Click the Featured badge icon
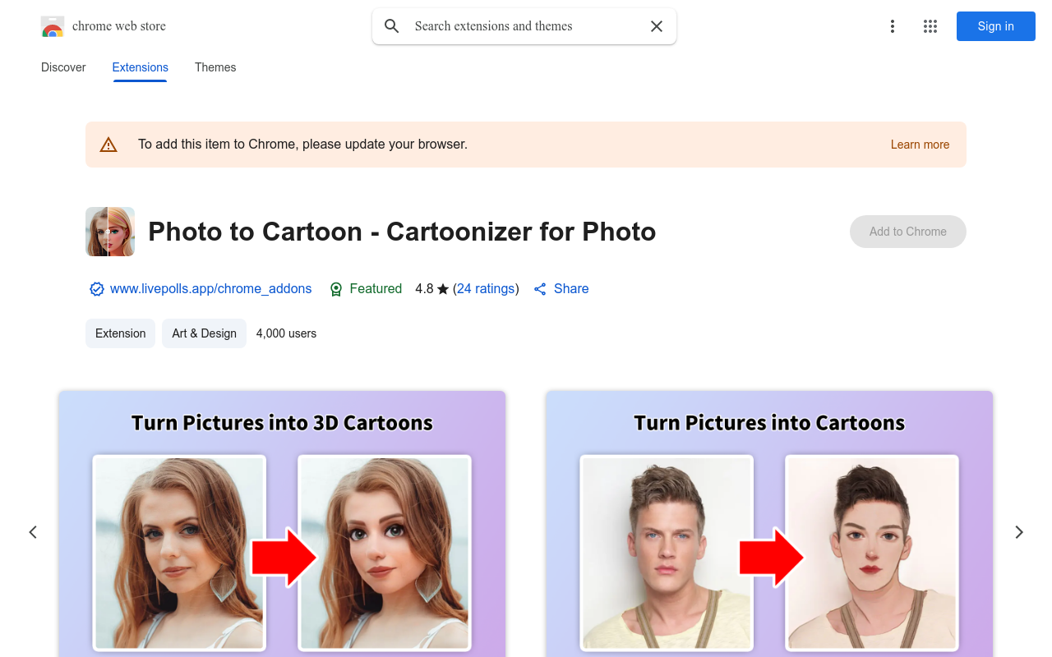This screenshot has height=657, width=1052. pyautogui.click(x=336, y=289)
